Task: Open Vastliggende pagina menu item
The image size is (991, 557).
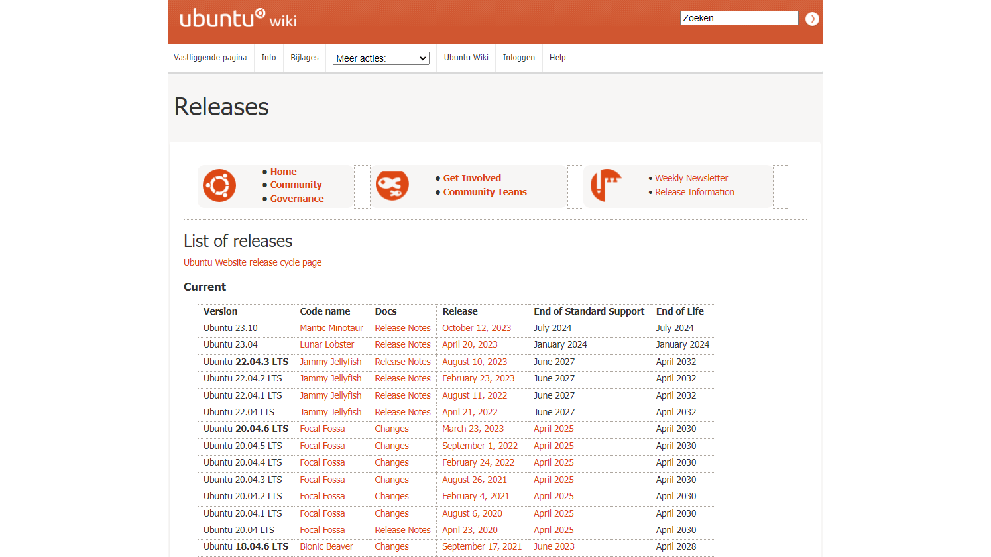Action: (x=210, y=58)
